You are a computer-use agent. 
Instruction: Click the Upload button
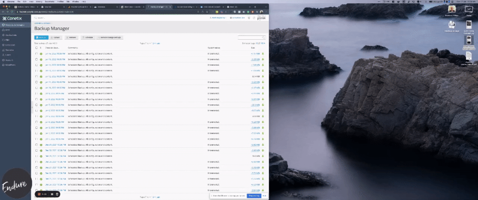(56, 37)
